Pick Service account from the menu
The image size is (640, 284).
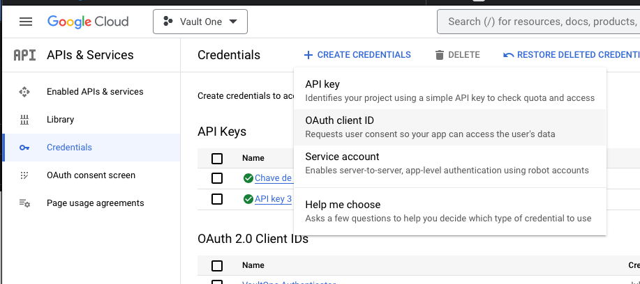(342, 157)
